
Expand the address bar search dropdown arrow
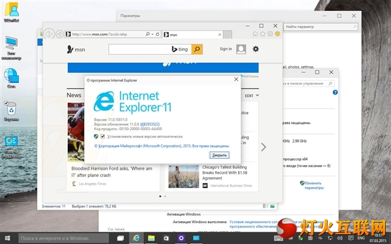(152, 34)
